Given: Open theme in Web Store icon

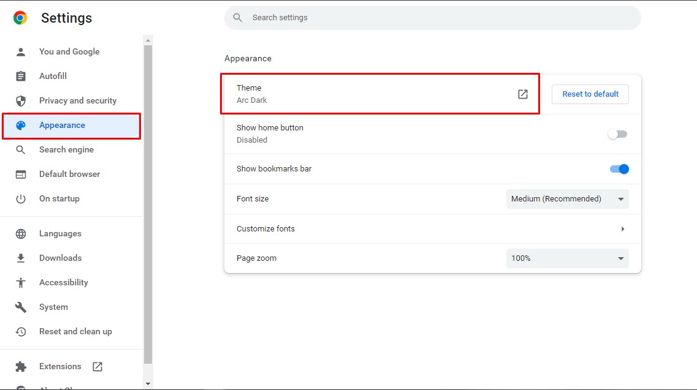Looking at the screenshot, I should tap(523, 94).
